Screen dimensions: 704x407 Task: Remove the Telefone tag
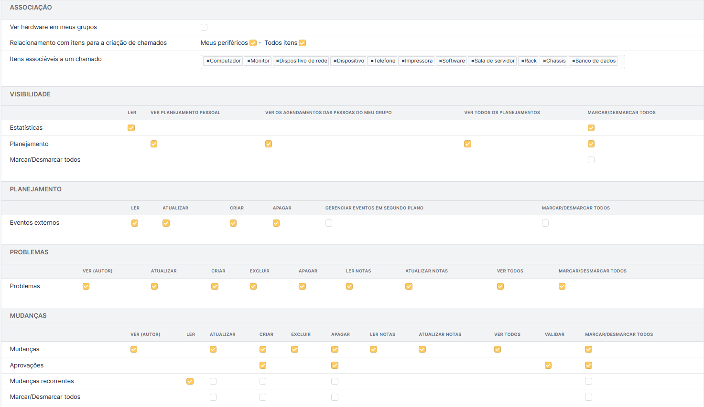372,61
